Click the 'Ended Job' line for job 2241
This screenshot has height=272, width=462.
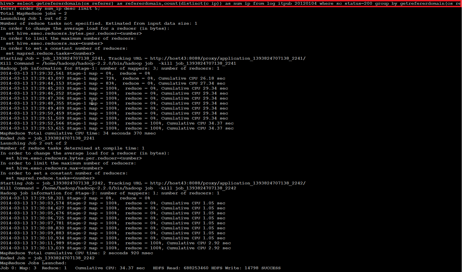click(47, 138)
